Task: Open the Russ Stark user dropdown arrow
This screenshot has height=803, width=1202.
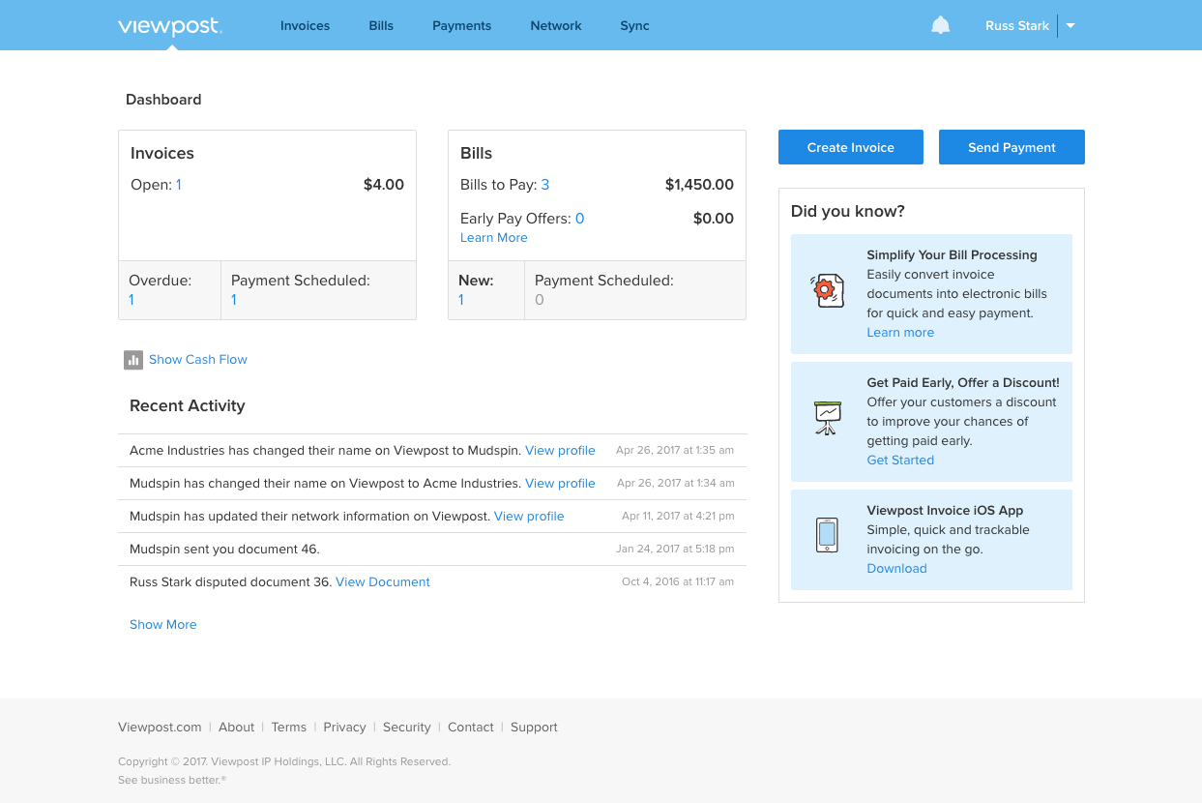Action: 1070,26
